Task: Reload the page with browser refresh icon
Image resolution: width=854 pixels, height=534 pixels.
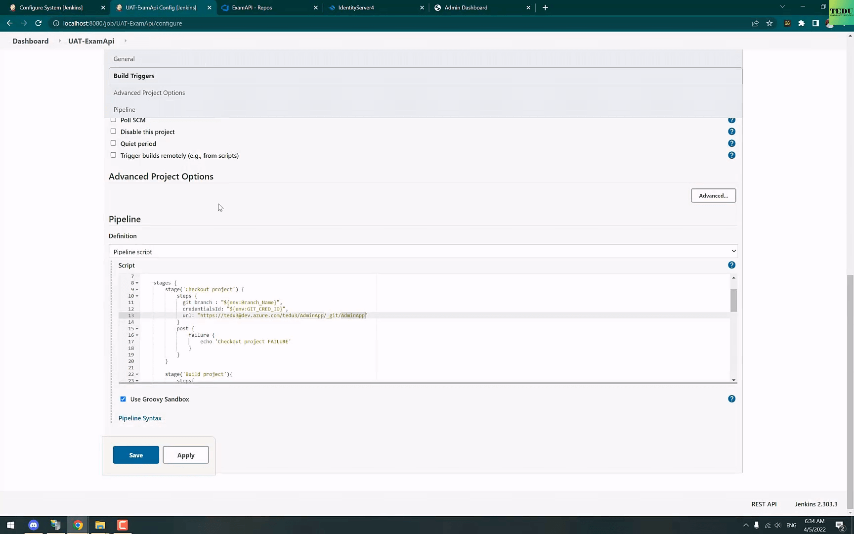Action: (38, 23)
